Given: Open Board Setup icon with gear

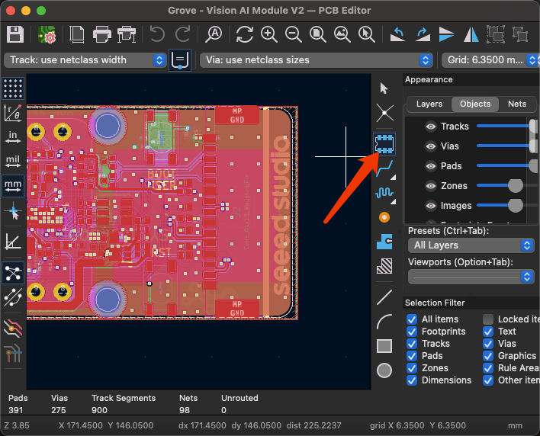Looking at the screenshot, I should click(x=47, y=34).
